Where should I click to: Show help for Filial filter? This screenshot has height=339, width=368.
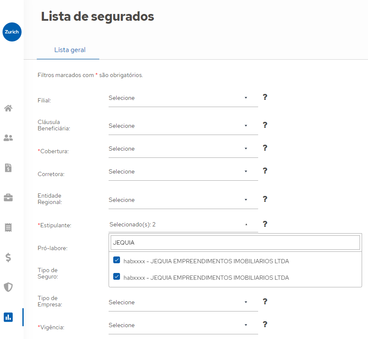265,97
